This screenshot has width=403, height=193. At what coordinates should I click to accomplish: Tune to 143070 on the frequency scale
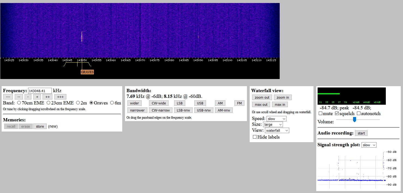140,60
